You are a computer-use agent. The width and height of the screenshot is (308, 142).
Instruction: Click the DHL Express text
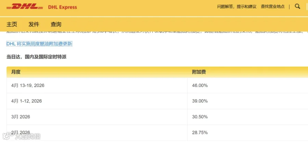pyautogui.click(x=63, y=7)
